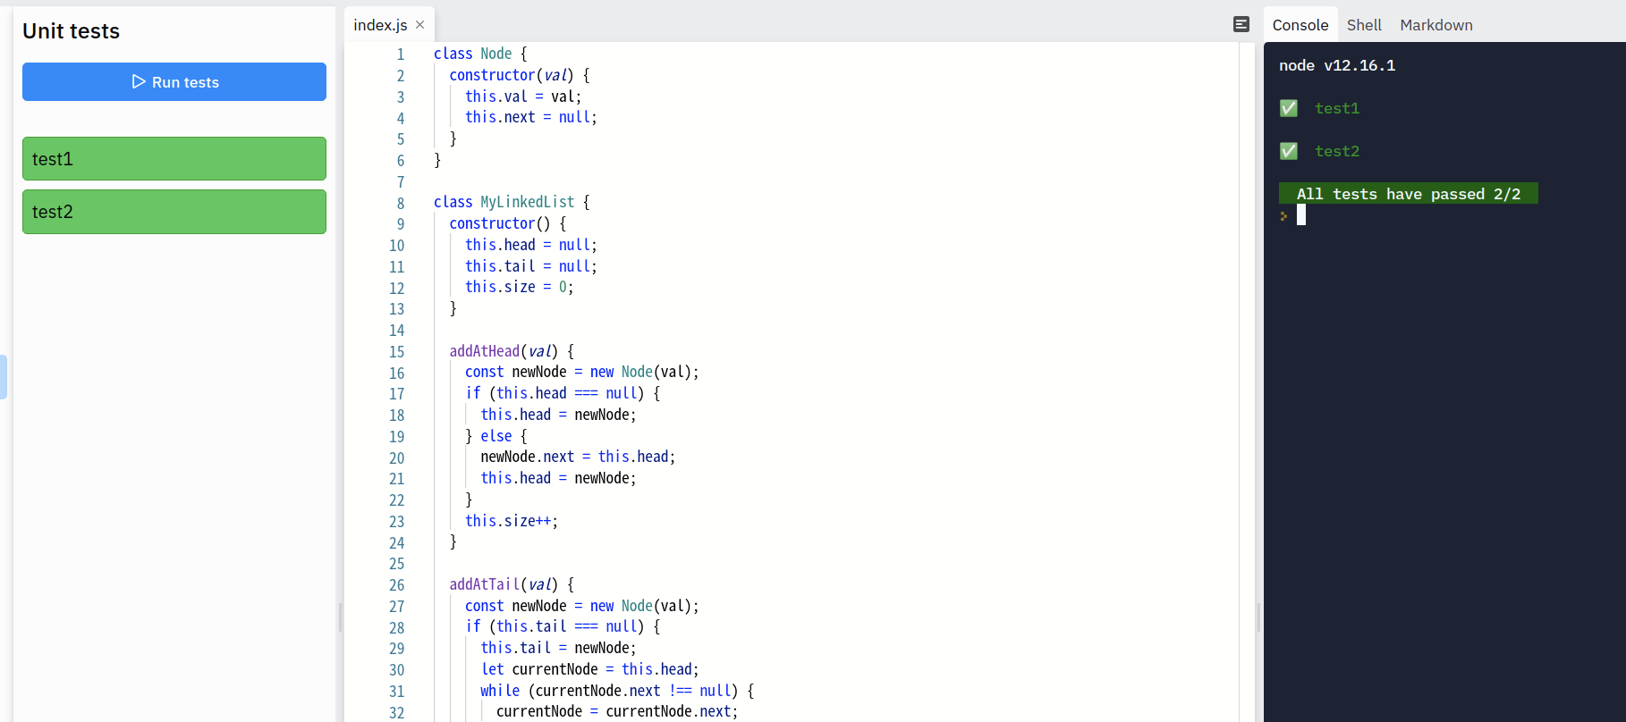The image size is (1626, 722).
Task: Click the 'addAtHead(val) {' code line
Action: 512,351
